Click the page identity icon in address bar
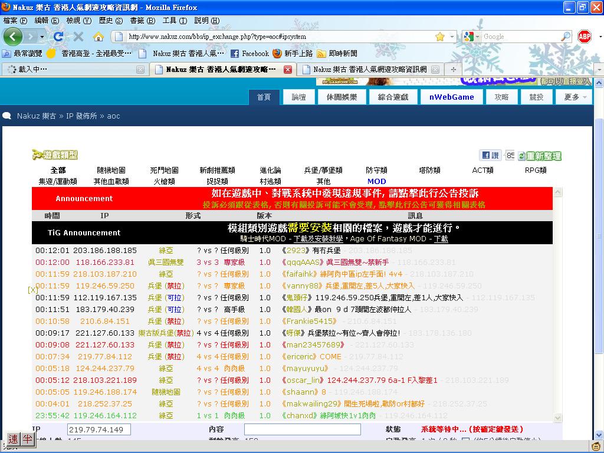 point(119,37)
